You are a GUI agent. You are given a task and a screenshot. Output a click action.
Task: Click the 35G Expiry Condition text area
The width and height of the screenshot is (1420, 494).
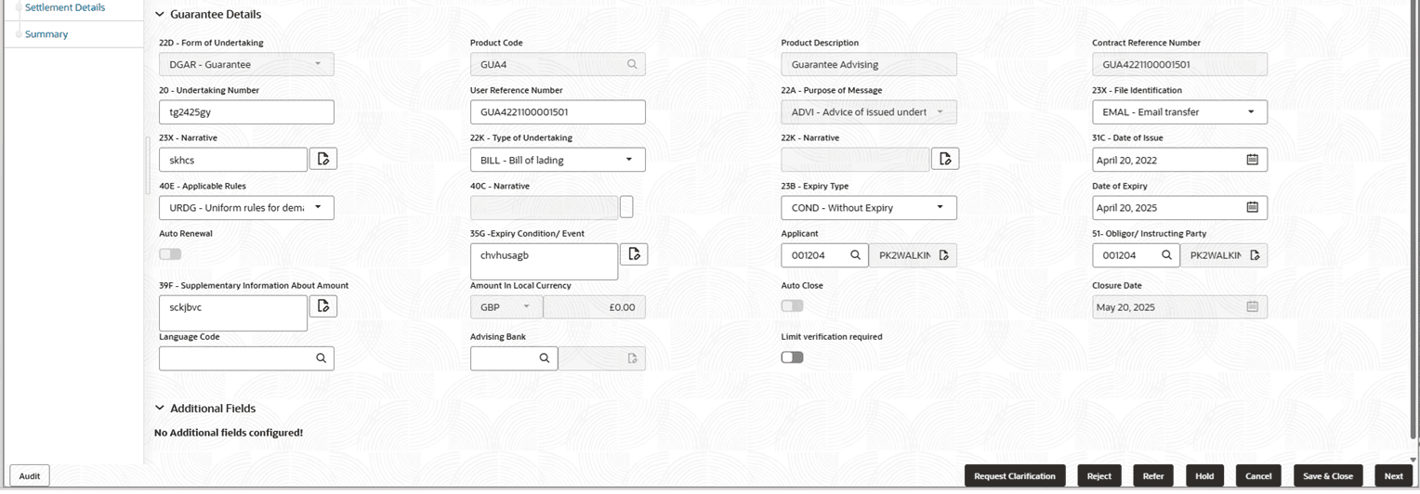(x=544, y=261)
